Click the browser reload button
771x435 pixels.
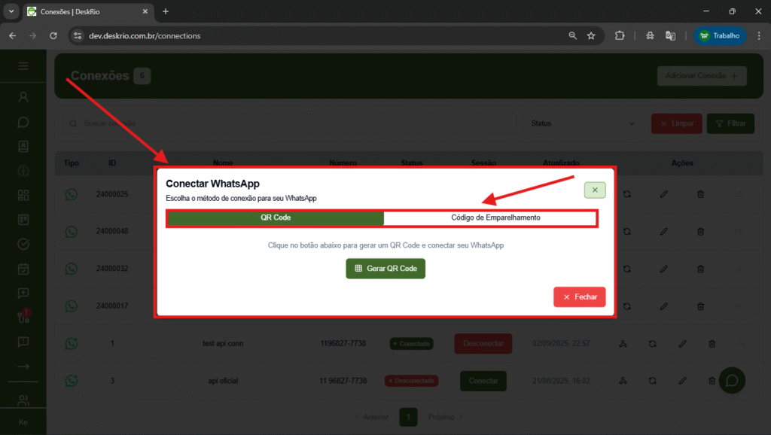(x=53, y=35)
